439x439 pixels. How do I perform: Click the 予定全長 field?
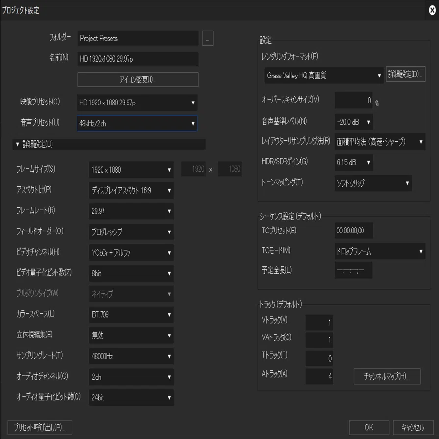353,270
